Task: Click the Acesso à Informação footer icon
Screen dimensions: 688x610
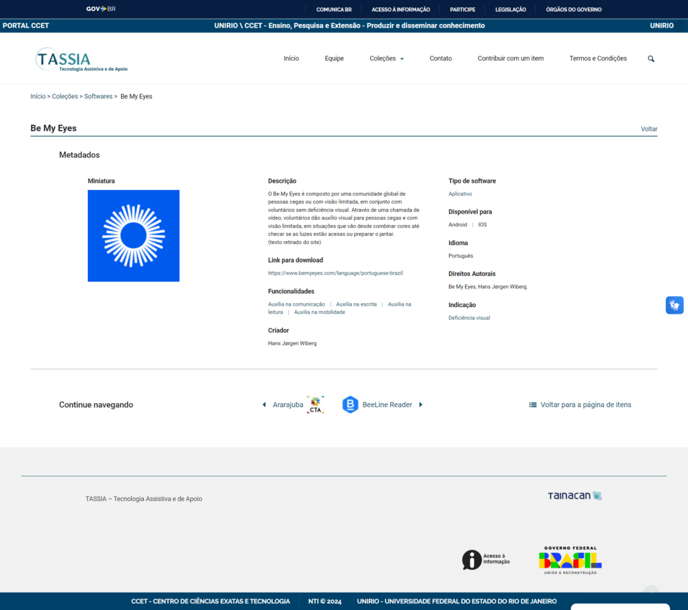Action: click(486, 560)
